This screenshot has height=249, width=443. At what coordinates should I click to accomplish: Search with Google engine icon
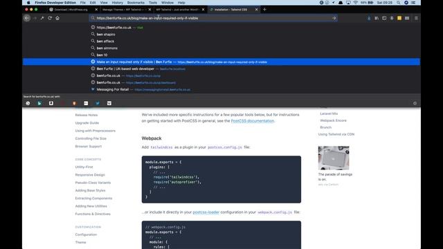(x=28, y=103)
